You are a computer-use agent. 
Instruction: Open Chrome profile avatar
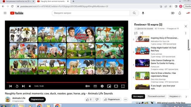181,6
